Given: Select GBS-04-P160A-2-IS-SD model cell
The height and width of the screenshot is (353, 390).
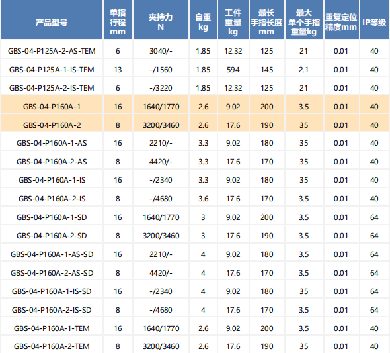Looking at the screenshot, I should tap(52, 310).
